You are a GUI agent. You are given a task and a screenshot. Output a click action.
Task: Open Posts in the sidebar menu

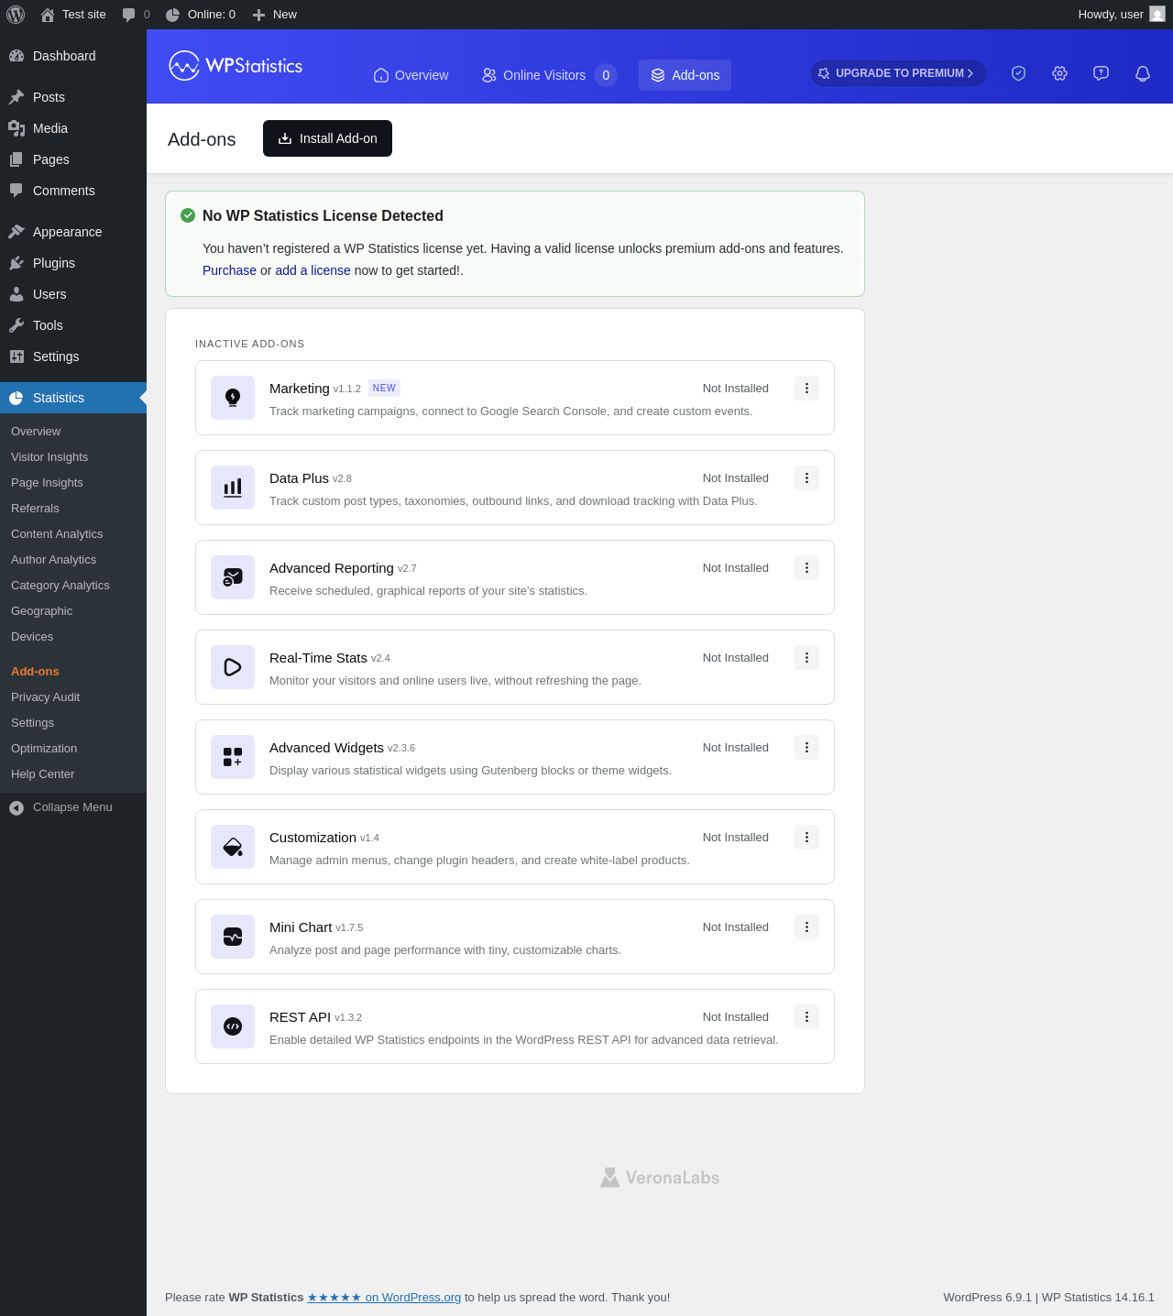coord(73,97)
